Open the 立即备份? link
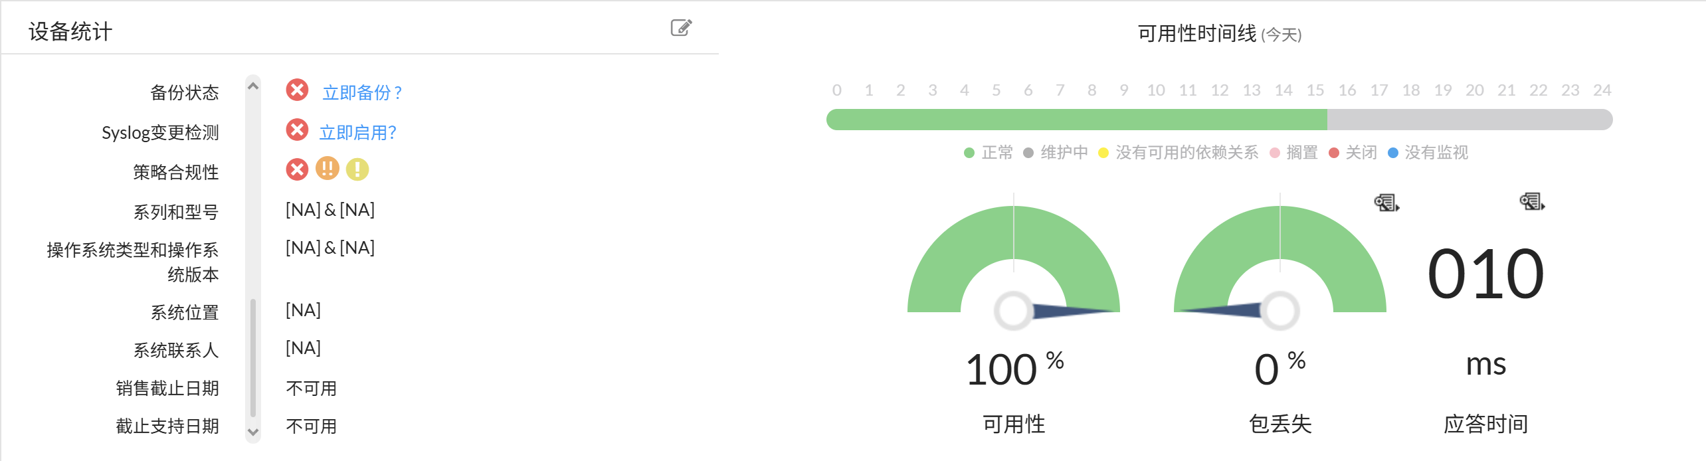Screen dimensions: 1706x461 (x=362, y=93)
